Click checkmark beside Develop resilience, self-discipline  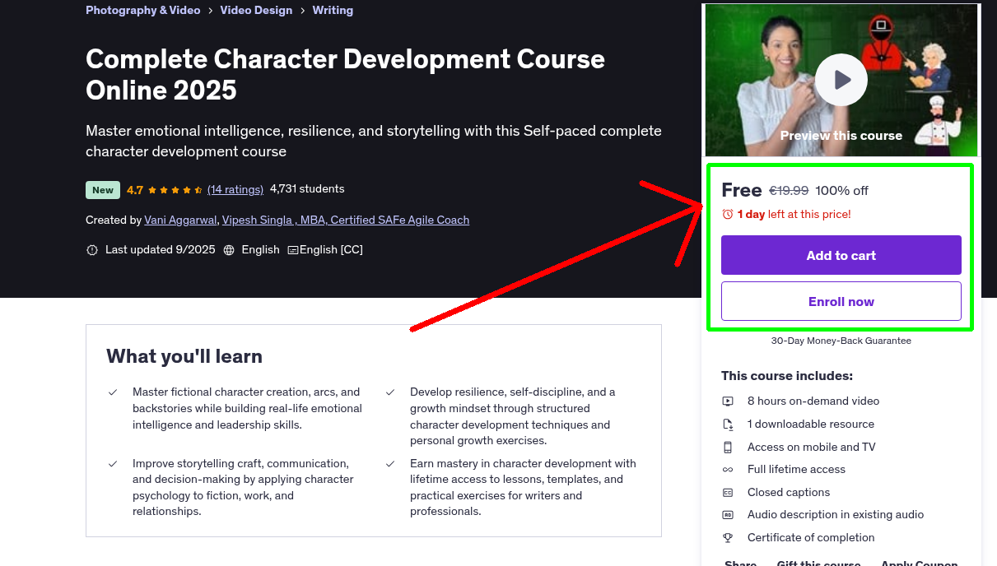point(390,392)
